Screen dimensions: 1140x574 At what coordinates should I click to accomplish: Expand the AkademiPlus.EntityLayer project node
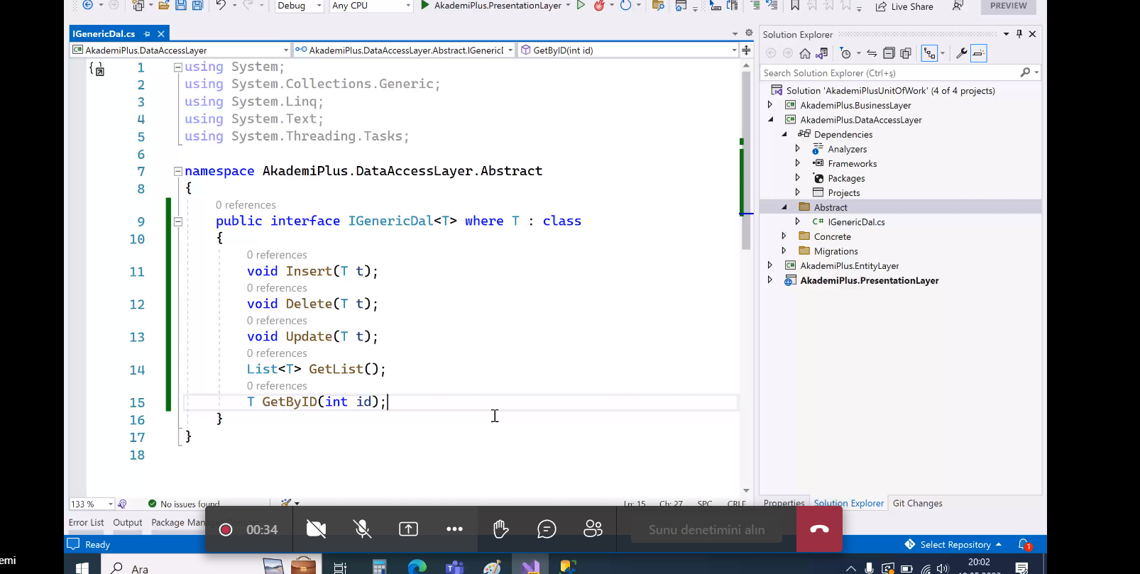point(770,265)
